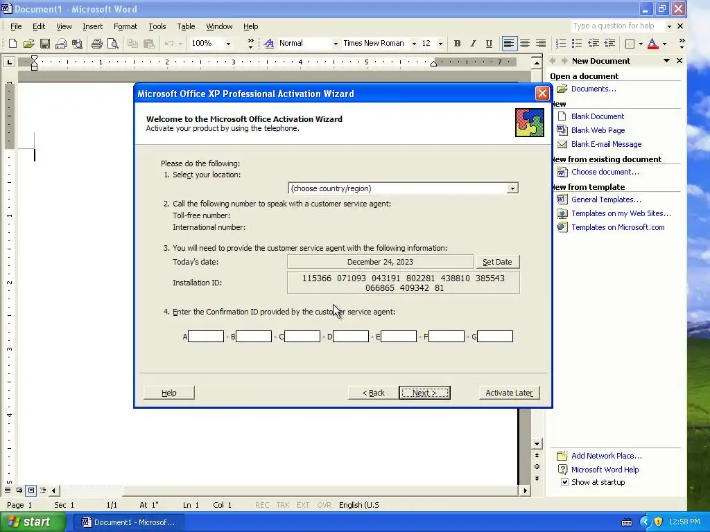
Task: Open Microsoft Word Help link
Action: 605,470
